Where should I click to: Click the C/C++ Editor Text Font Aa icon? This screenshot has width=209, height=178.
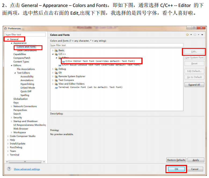(x=63, y=61)
